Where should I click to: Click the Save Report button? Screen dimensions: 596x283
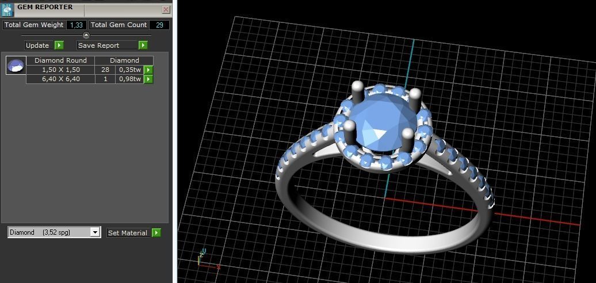click(107, 45)
